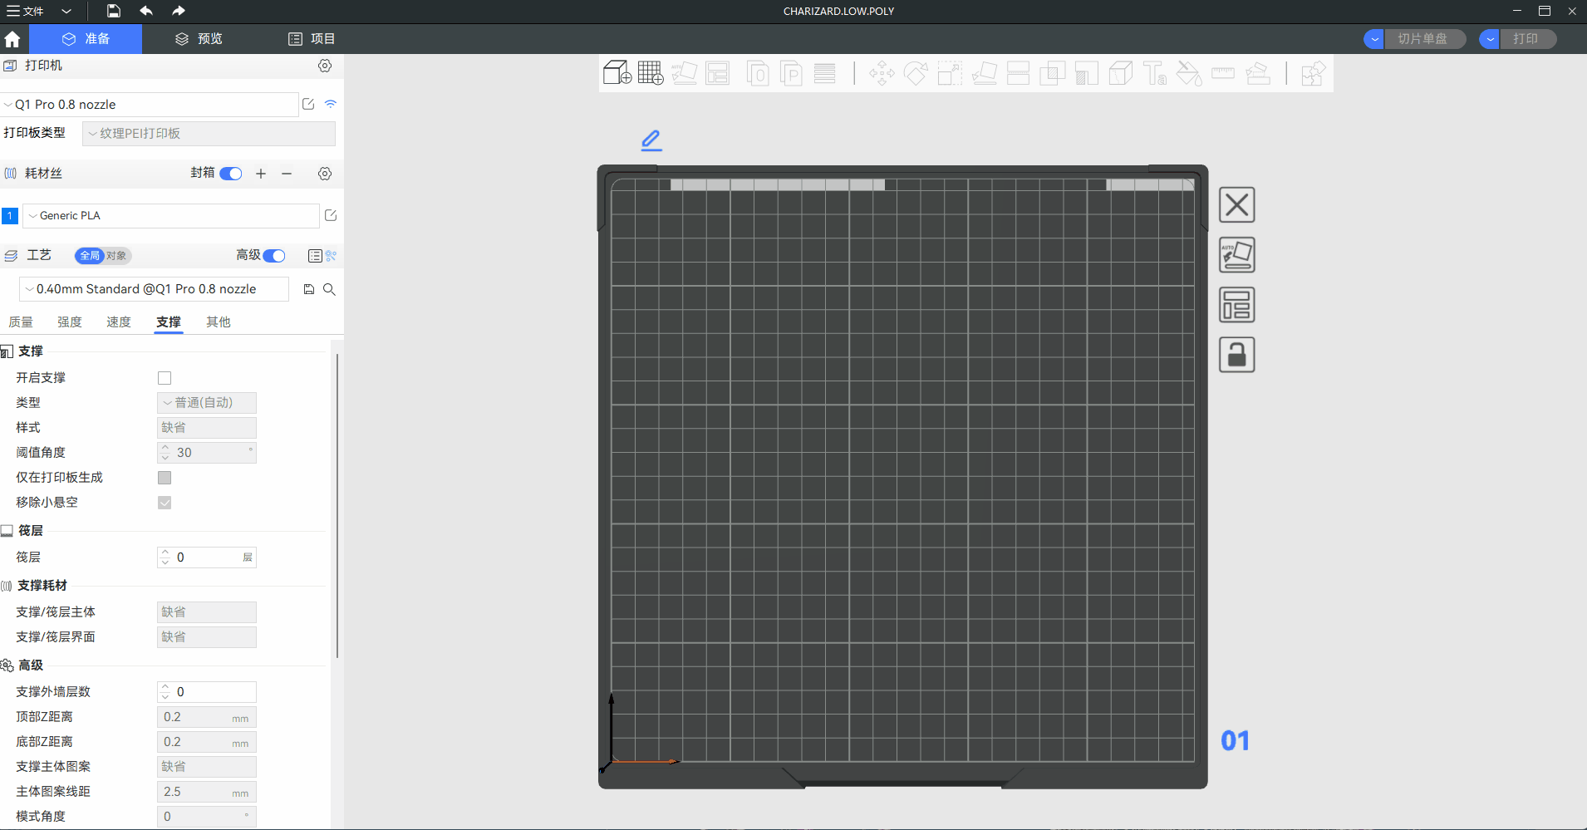
Task: Enable the 开启支撑 checkbox
Action: point(165,378)
